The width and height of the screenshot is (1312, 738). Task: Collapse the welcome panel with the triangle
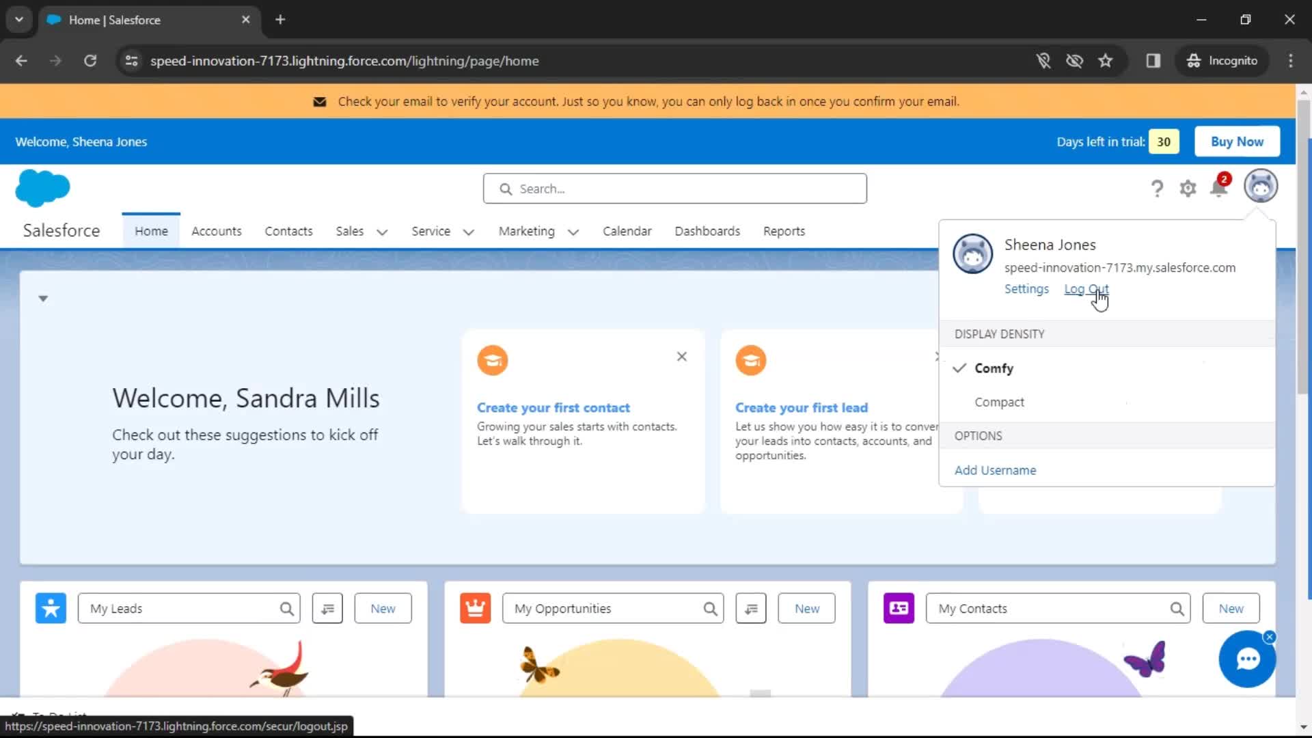(43, 299)
